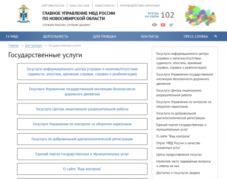Open the drug control services box in main list
The width and height of the screenshot is (227, 179).
(x=82, y=124)
